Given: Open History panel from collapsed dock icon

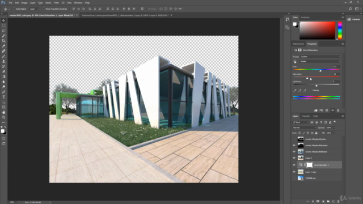Looking at the screenshot, I should tap(288, 19).
